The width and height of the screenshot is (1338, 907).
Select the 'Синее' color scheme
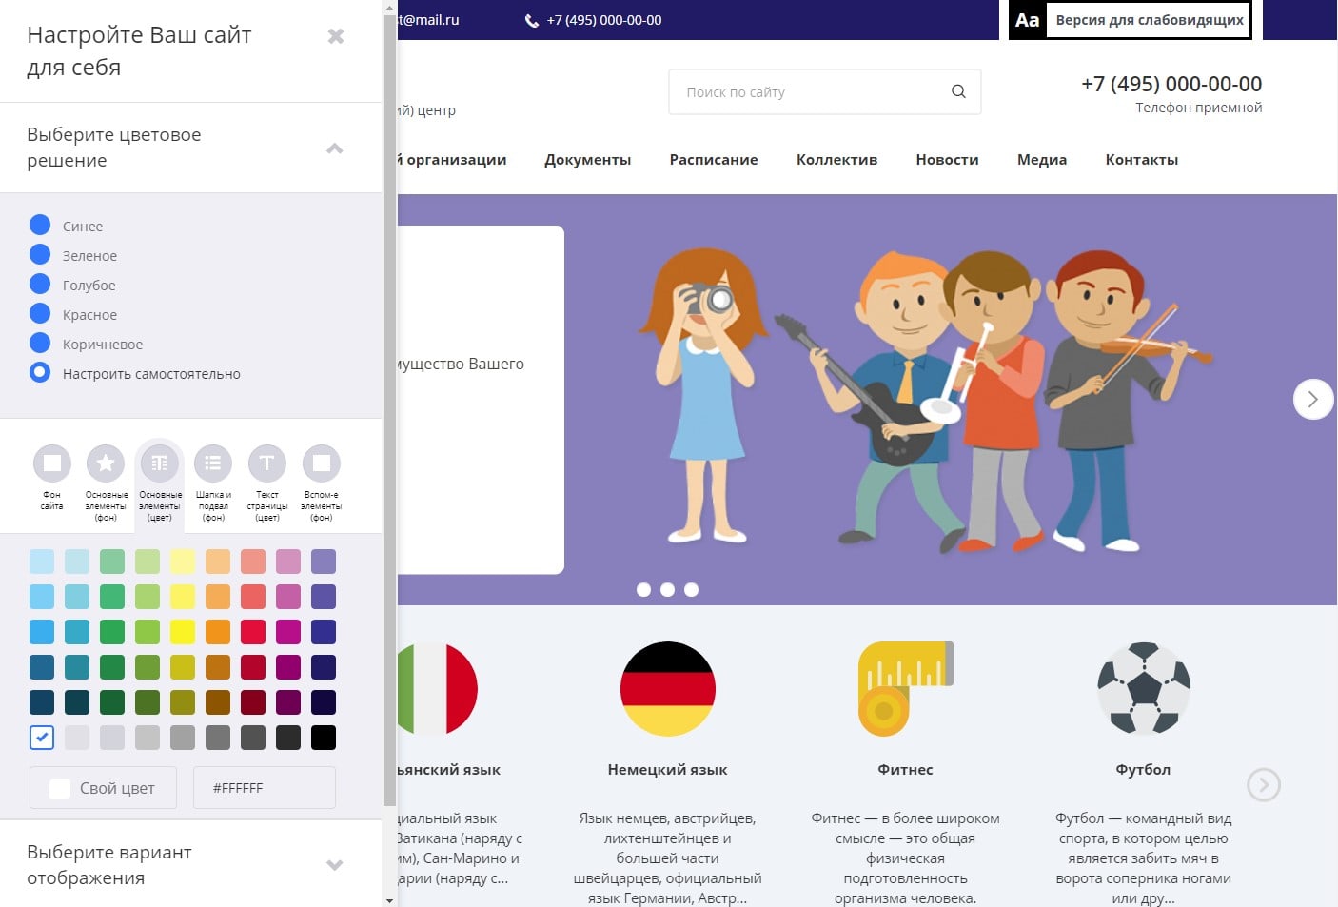[x=40, y=226]
